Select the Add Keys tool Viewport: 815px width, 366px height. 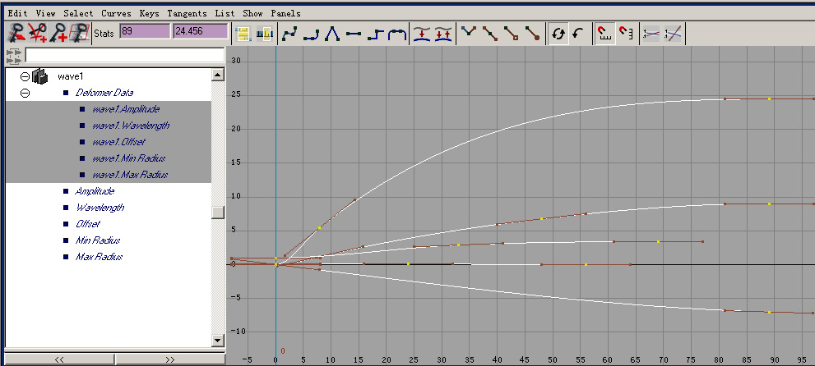point(58,34)
